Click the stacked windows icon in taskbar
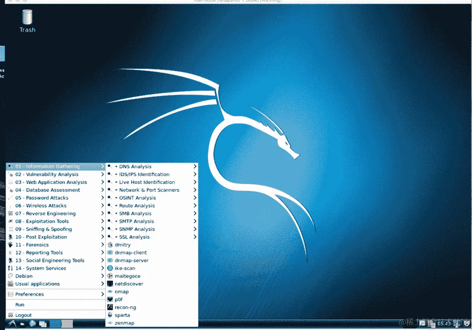This screenshot has width=472, height=330. (x=43, y=324)
